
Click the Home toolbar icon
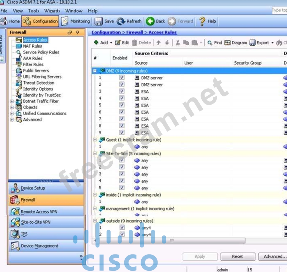[x=4, y=21]
